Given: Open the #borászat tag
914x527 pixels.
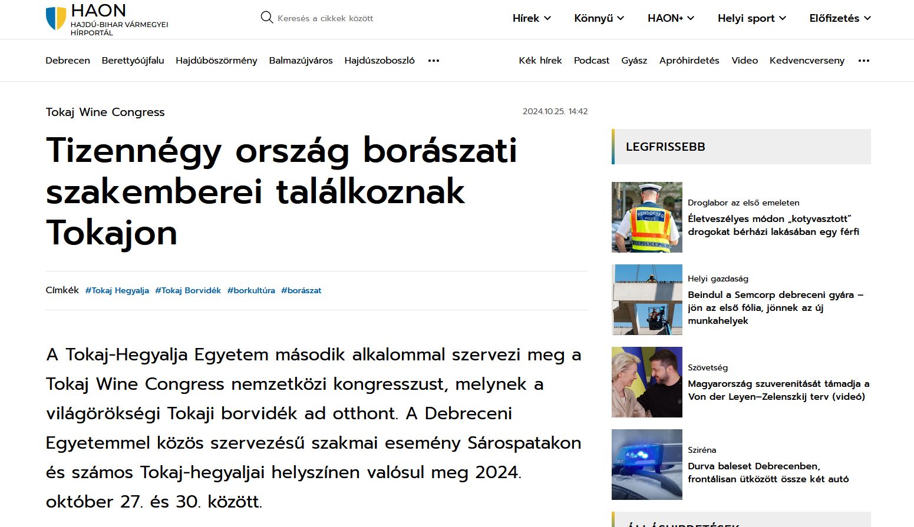Looking at the screenshot, I should click(x=301, y=290).
